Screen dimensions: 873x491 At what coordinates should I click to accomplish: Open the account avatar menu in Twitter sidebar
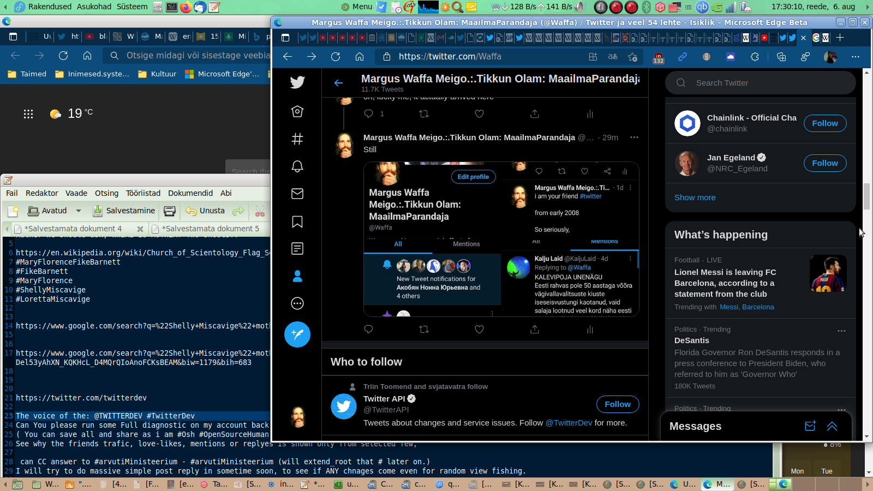[x=298, y=417]
